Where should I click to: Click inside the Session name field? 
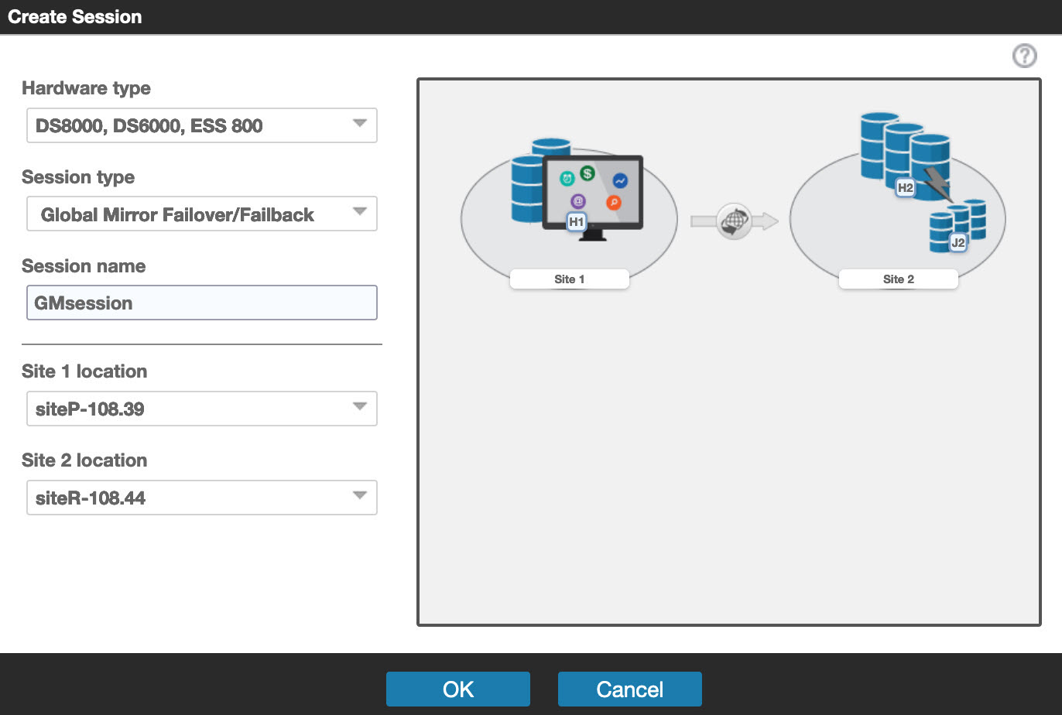pyautogui.click(x=201, y=303)
